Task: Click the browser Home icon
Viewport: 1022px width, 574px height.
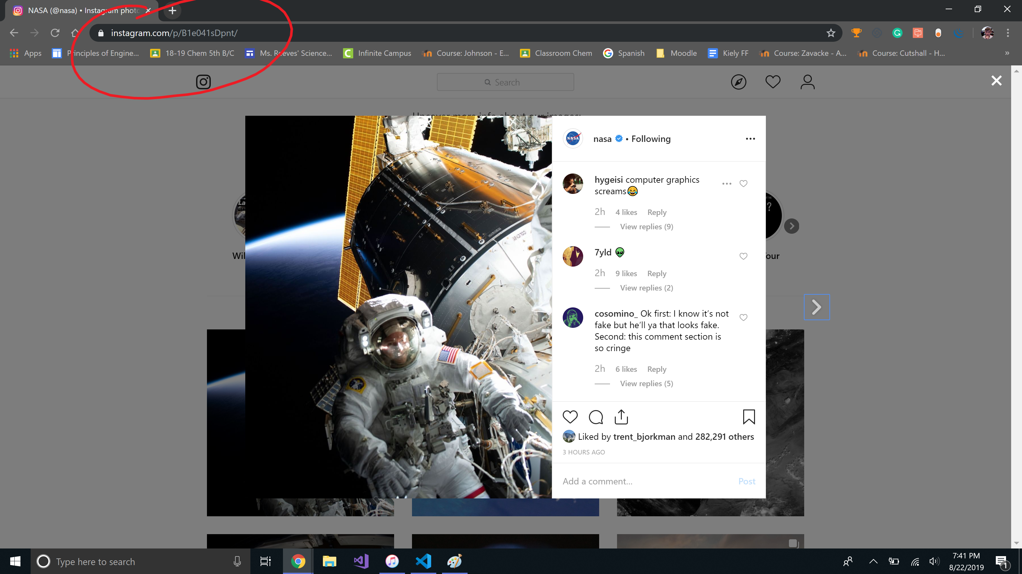Action: (x=75, y=33)
